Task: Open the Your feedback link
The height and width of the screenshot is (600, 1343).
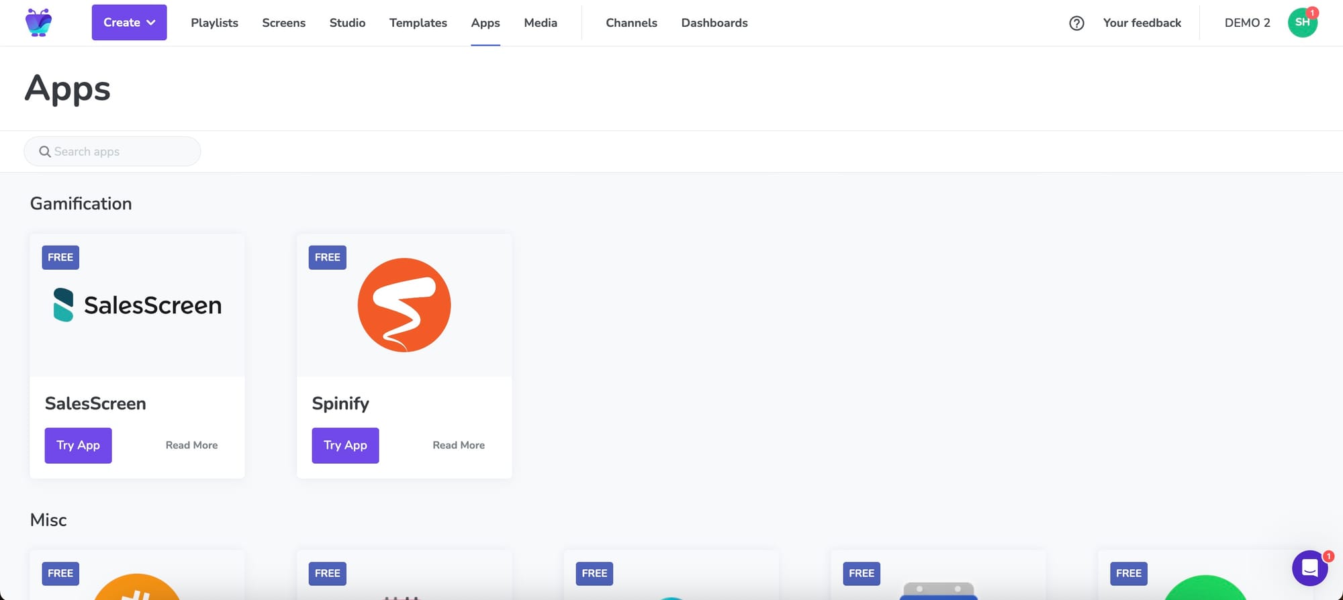Action: click(x=1142, y=23)
